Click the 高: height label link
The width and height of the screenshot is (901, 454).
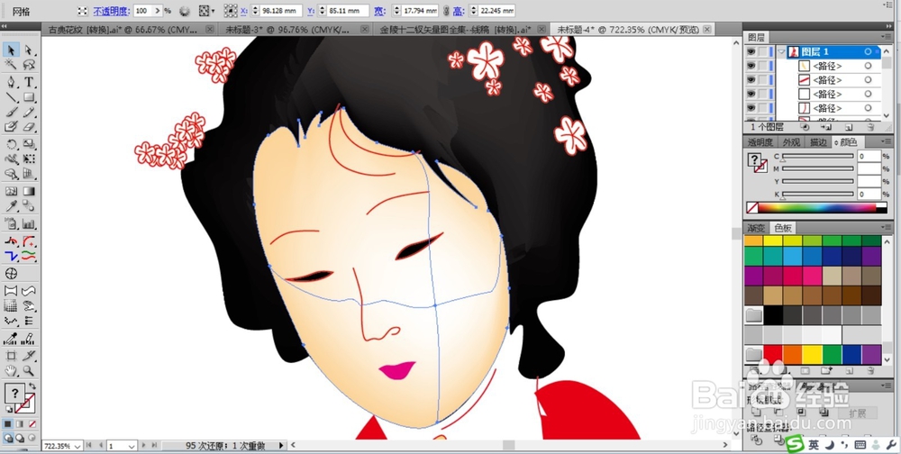tap(459, 11)
